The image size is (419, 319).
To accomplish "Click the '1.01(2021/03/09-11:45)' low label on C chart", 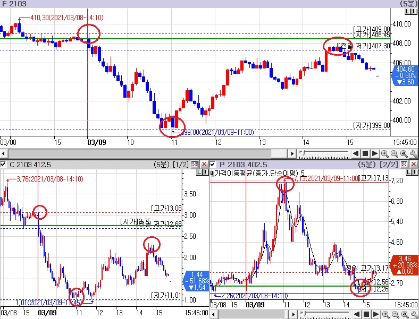I will point(49,303).
